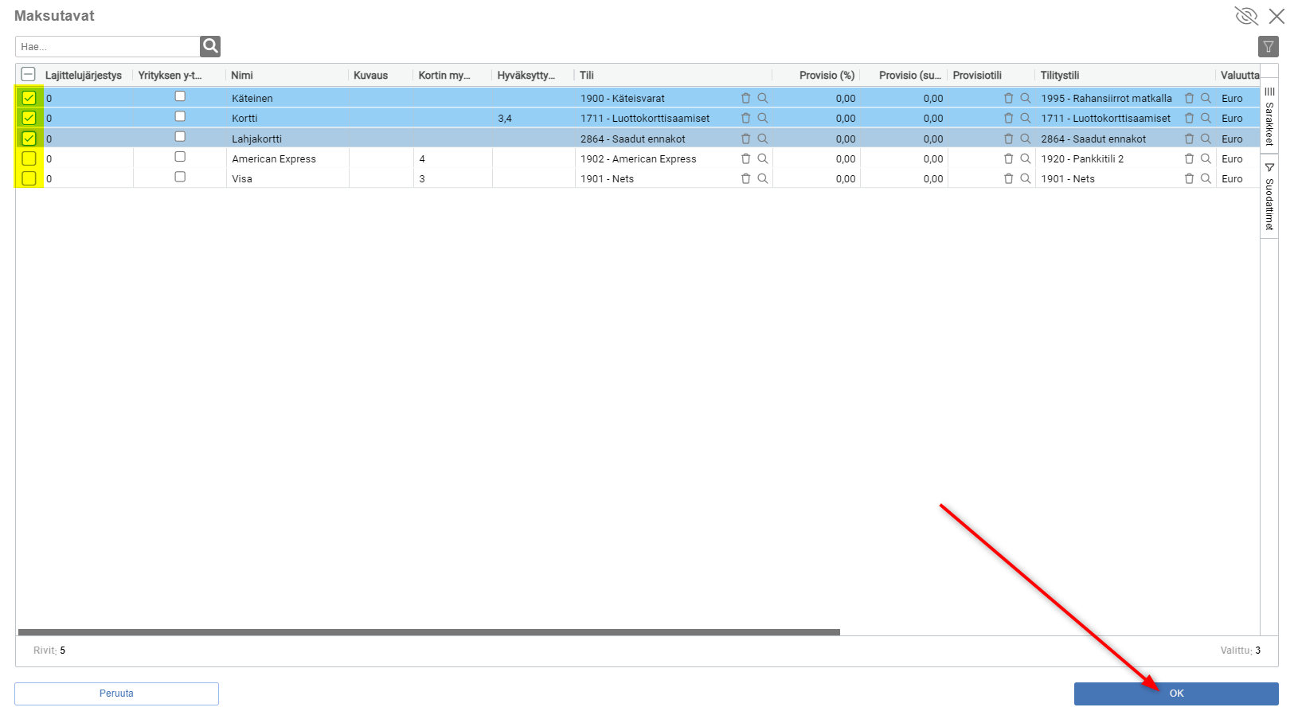This screenshot has width=1294, height=719.
Task: Clear Tilitystili 2864 - Saadut ennakot
Action: coord(1190,139)
